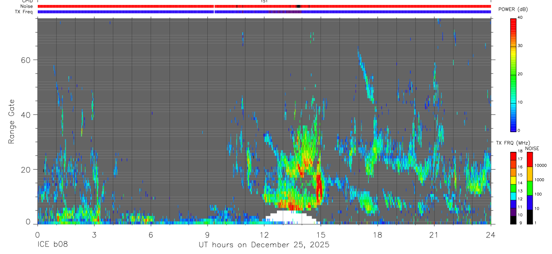Click the '18' hour tick on x-axis
This screenshot has width=552, height=254.
coord(377,234)
